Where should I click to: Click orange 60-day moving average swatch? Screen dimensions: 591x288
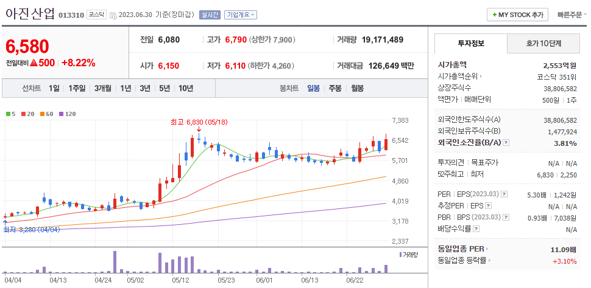42,114
